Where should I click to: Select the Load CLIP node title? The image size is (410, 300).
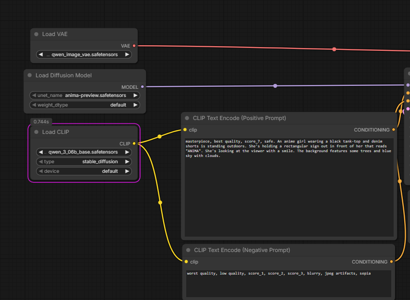(56, 132)
